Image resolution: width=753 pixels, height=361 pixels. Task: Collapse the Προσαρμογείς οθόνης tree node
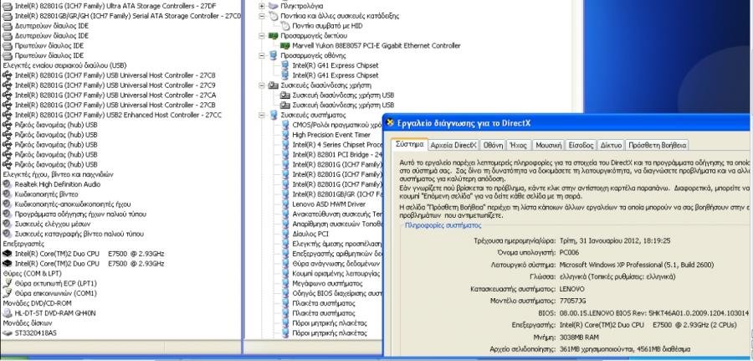click(x=262, y=55)
